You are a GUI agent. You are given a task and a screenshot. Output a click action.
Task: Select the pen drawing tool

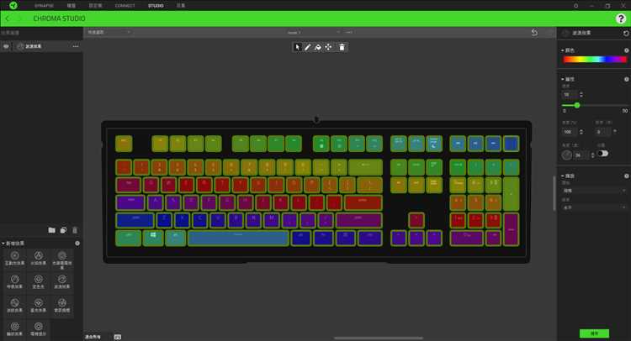(307, 47)
